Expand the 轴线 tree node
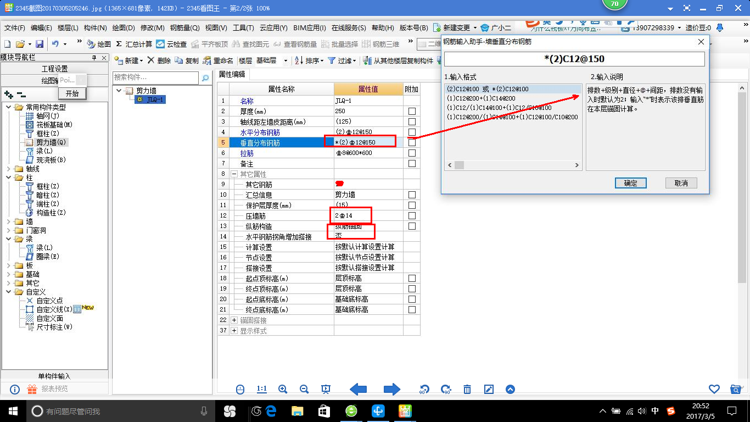 [8, 169]
